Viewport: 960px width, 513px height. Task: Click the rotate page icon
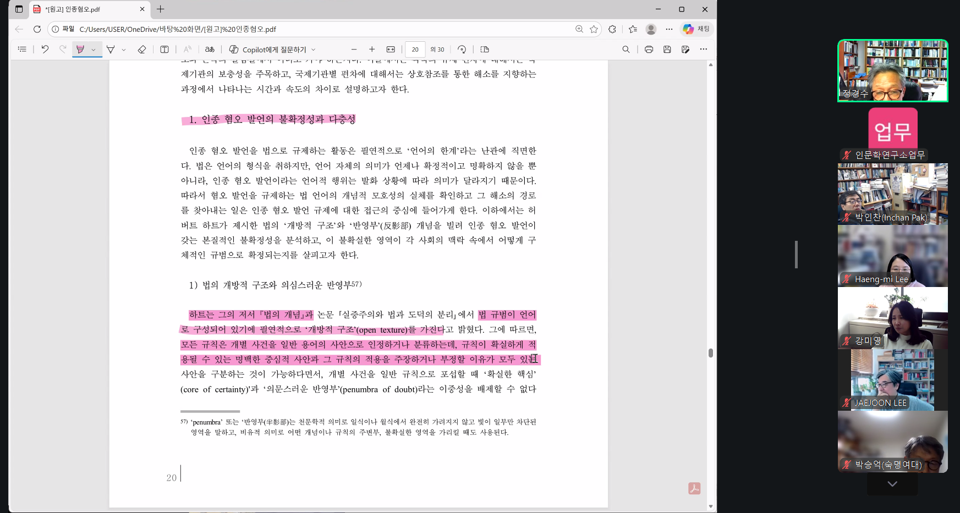pyautogui.click(x=462, y=49)
